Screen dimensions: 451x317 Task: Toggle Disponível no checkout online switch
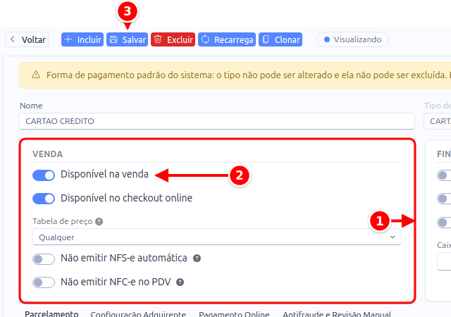pos(44,199)
